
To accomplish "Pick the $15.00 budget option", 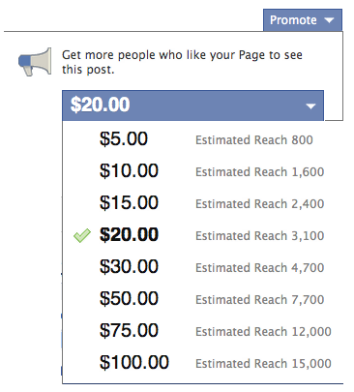I will tap(203, 203).
